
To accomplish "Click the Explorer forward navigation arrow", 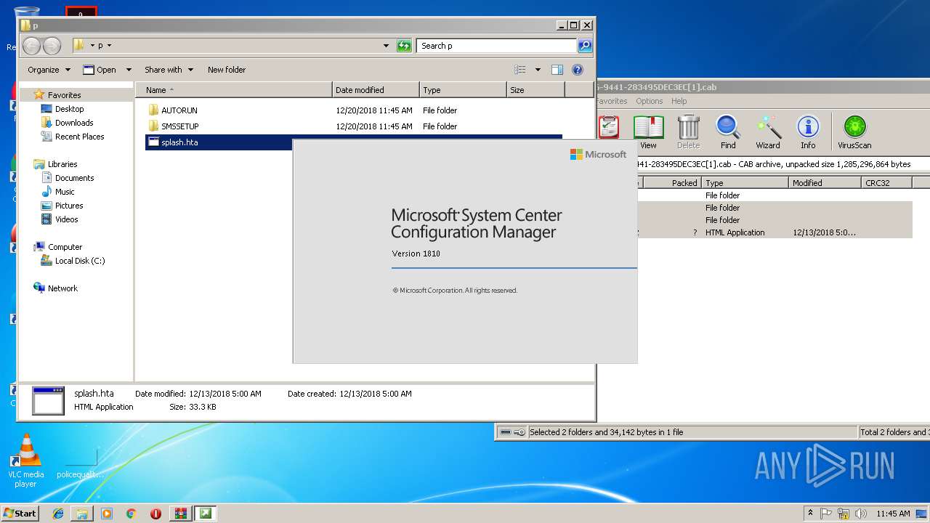I will pos(52,46).
